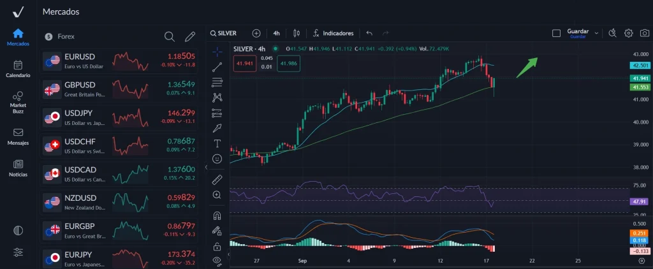Screen dimensions: 653x269
Task: Select the USDJPY row
Action: tap(119, 117)
